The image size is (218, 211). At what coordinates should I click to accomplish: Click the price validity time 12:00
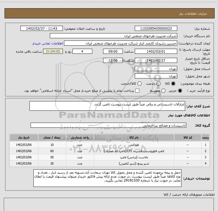(113, 60)
